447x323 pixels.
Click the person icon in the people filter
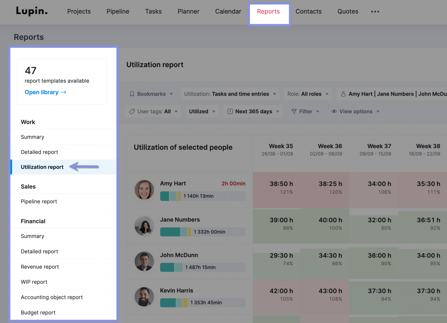click(x=343, y=94)
